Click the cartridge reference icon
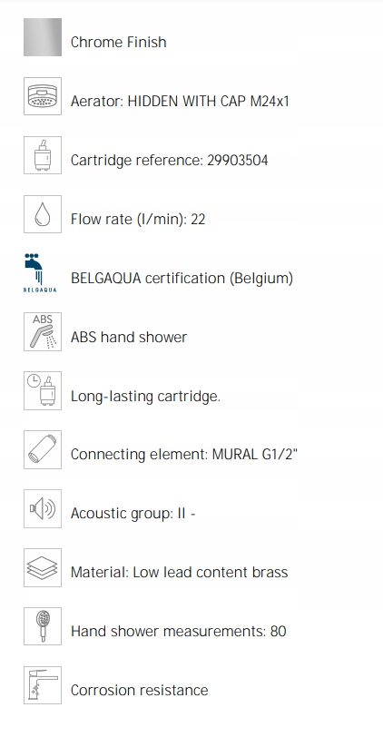The height and width of the screenshot is (737, 383). pos(43,155)
